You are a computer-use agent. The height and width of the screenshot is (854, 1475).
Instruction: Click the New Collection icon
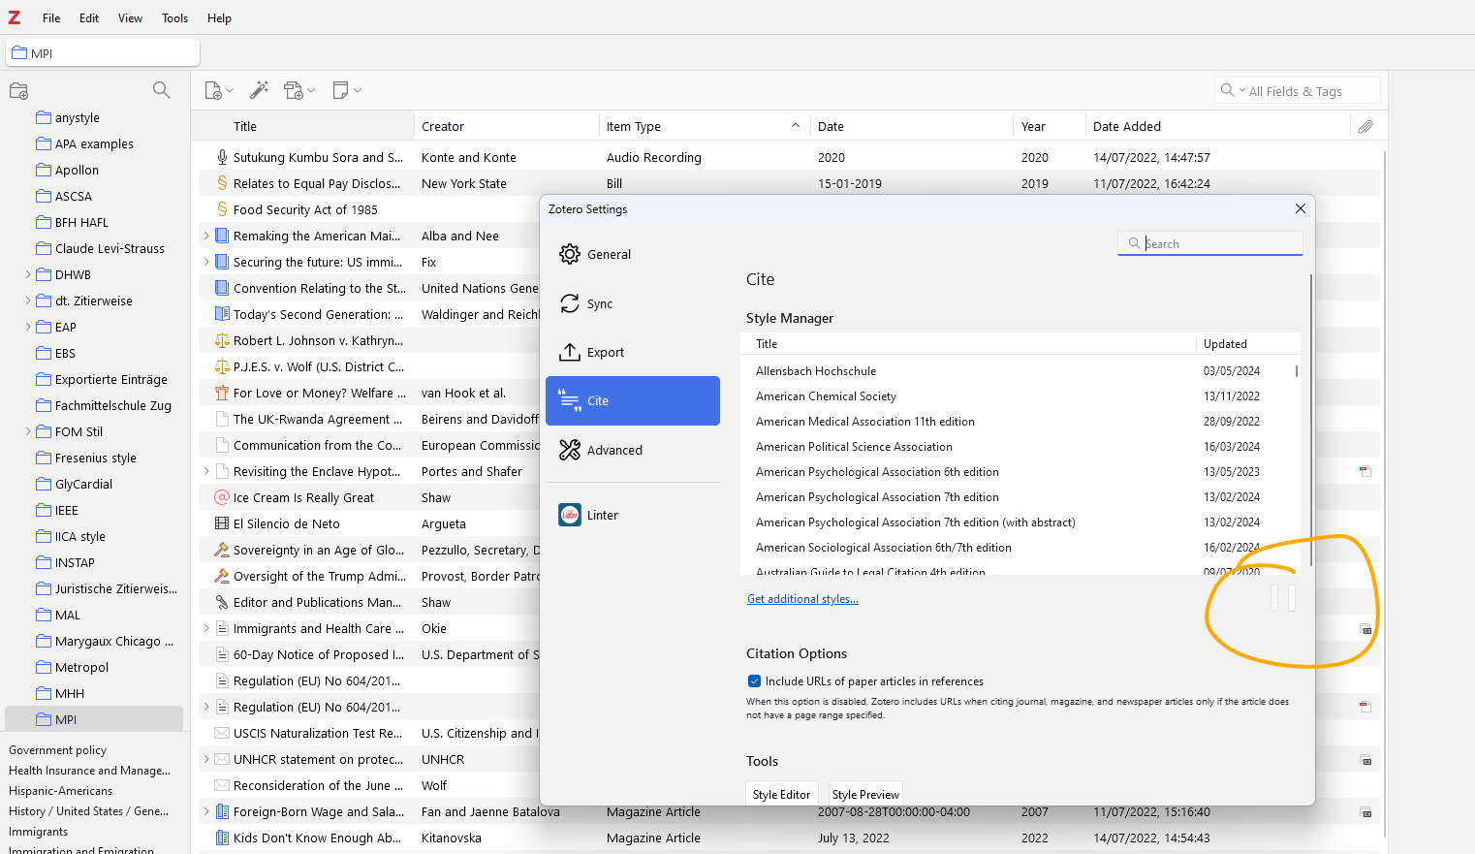point(18,91)
